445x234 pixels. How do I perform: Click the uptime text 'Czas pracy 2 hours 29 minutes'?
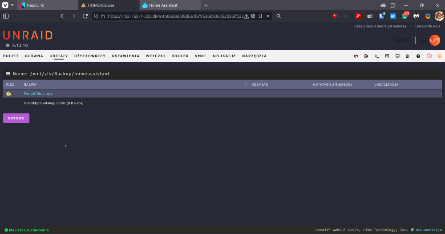click(380, 26)
